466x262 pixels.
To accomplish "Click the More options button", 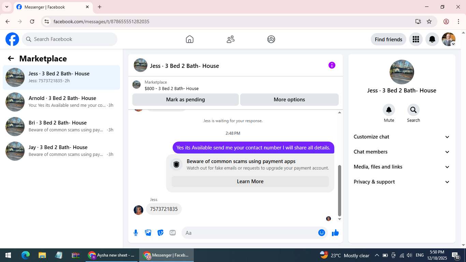I will (289, 100).
